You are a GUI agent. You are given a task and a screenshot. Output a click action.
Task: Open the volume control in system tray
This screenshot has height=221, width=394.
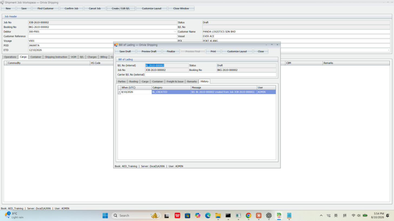point(359,215)
